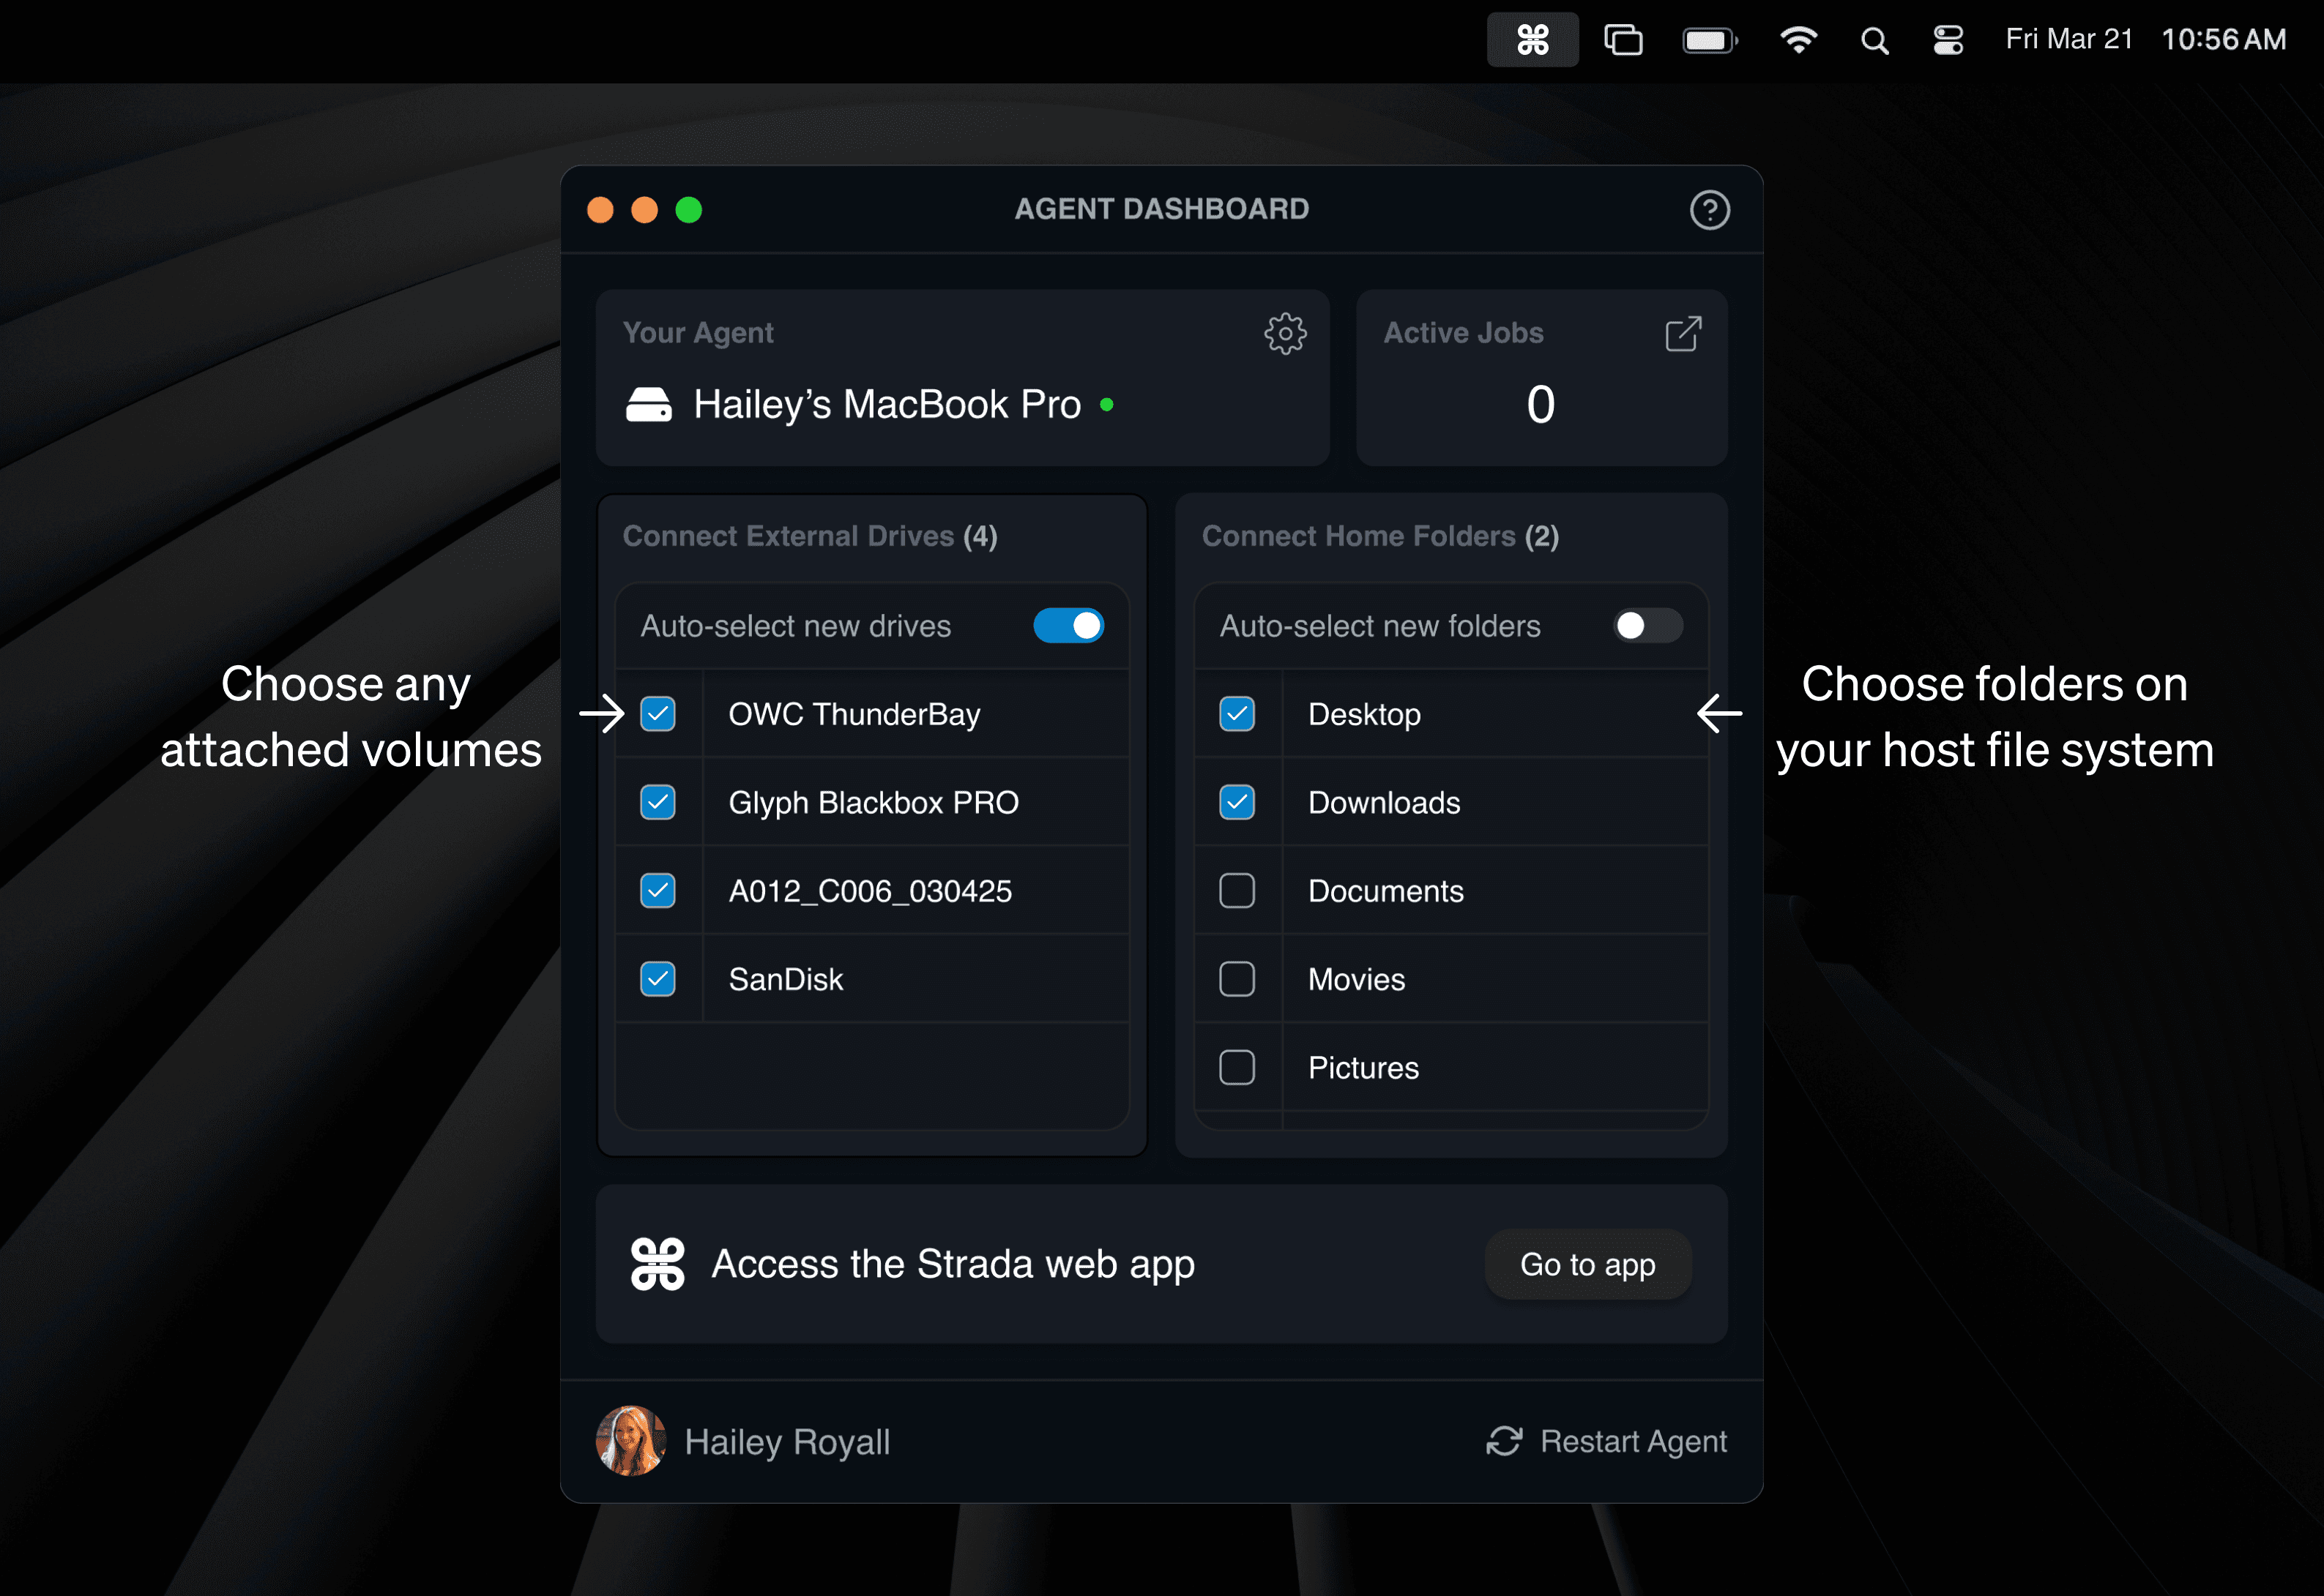Check the Movies folder checkbox
This screenshot has height=1596, width=2324.
pyautogui.click(x=1237, y=979)
